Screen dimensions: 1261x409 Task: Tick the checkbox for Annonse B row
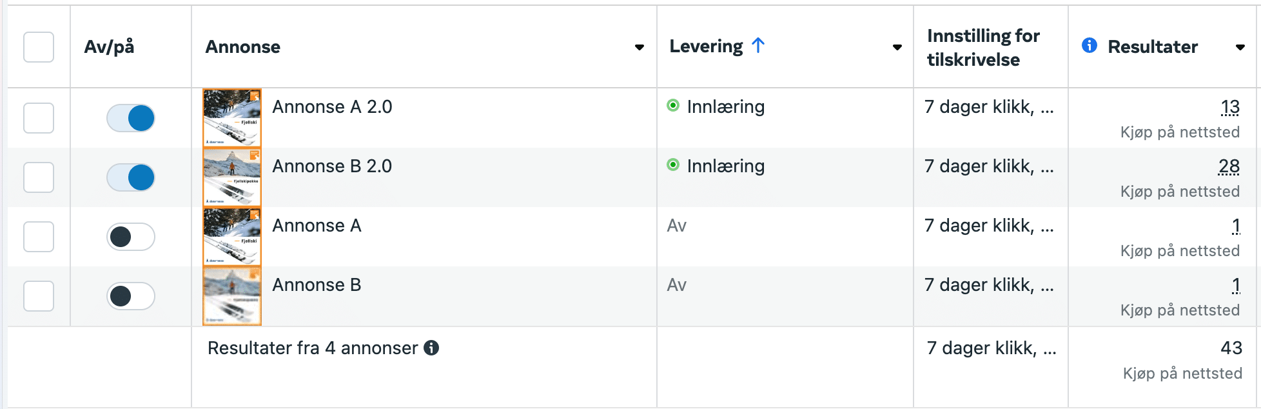point(39,296)
